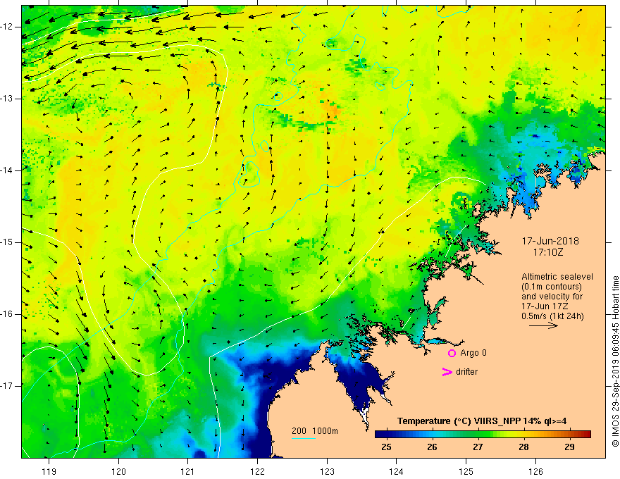Click the IMOS copyright timestamp text
The width and height of the screenshot is (620, 479).
615,361
